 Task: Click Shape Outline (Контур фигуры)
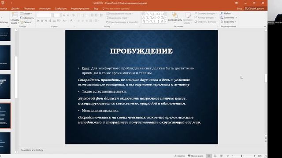tap(205, 18)
